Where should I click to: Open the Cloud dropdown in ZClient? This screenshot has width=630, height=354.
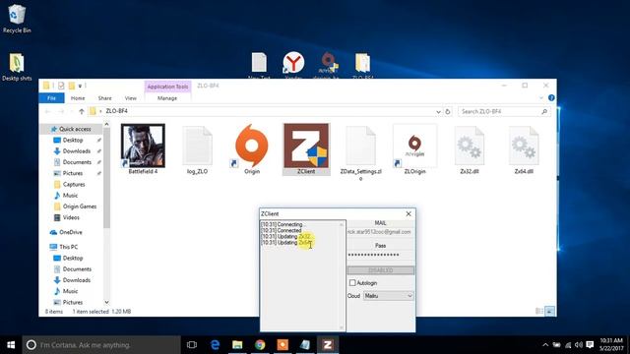(x=389, y=296)
